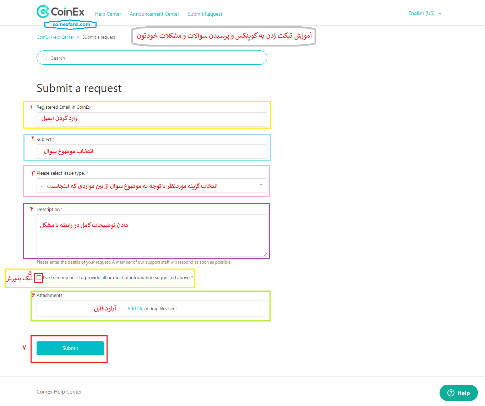
Task: Open the Help Center menu item
Action: [x=108, y=14]
